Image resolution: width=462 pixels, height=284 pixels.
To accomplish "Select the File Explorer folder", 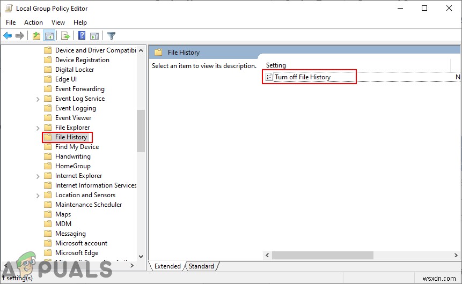I will (x=72, y=128).
